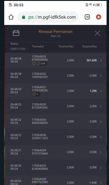Open the calendar date filter icon

[x=16, y=33]
